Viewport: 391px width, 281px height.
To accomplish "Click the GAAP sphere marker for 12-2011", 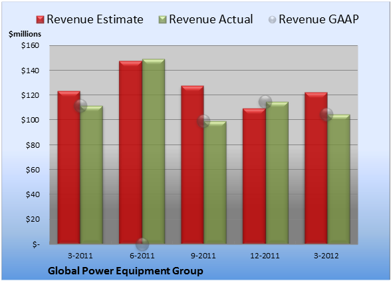I will click(265, 102).
